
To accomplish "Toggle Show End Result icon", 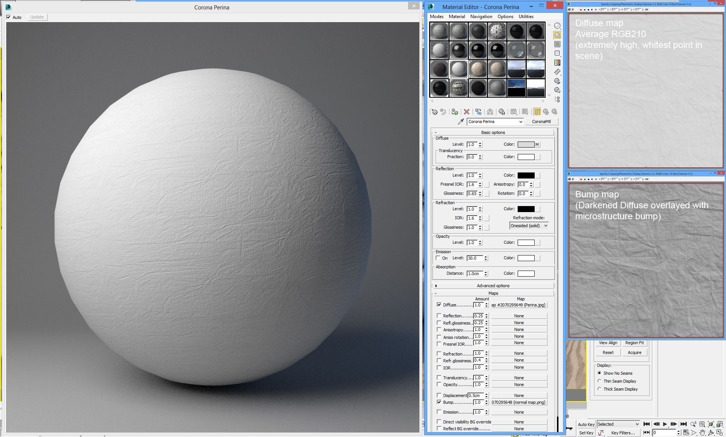I will tap(537, 112).
